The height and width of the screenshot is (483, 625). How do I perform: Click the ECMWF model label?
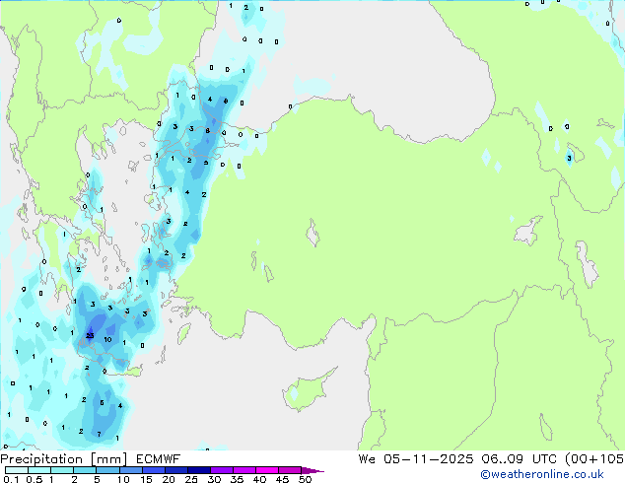pyautogui.click(x=159, y=459)
